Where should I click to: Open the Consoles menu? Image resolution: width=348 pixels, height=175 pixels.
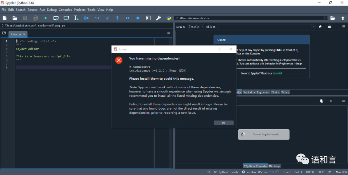pos(65,10)
